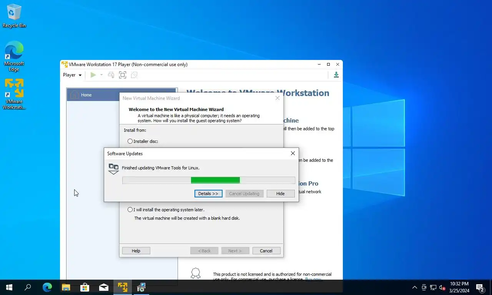The image size is (492, 295).
Task: Close the Software Updates dialog
Action: click(x=293, y=153)
